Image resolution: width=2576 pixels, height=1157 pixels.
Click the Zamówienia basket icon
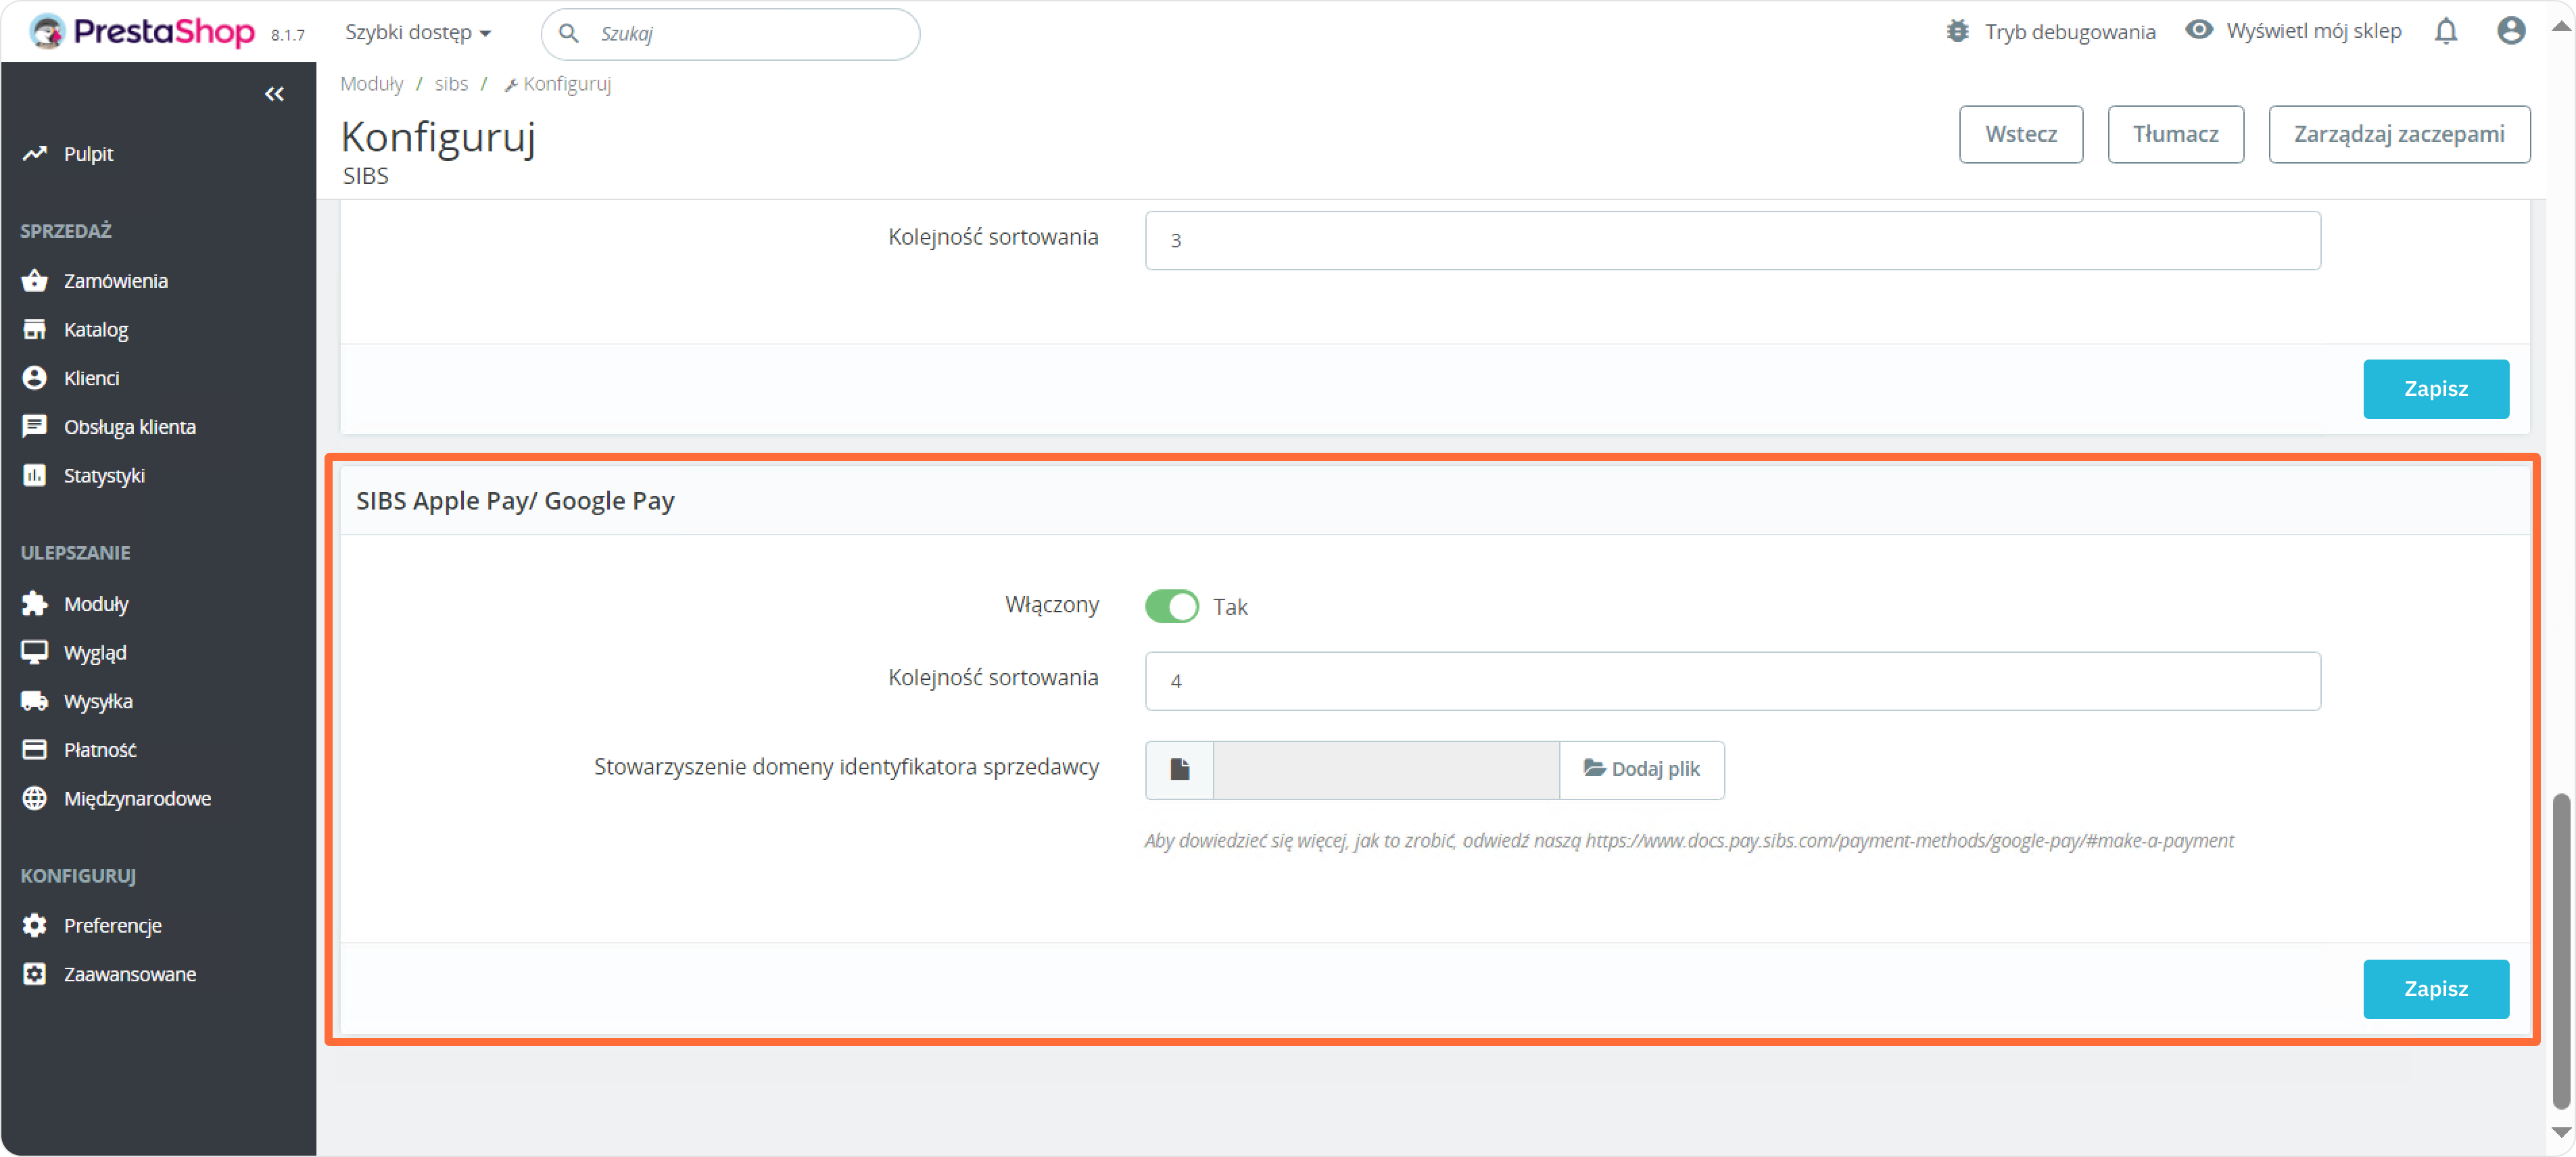click(35, 280)
